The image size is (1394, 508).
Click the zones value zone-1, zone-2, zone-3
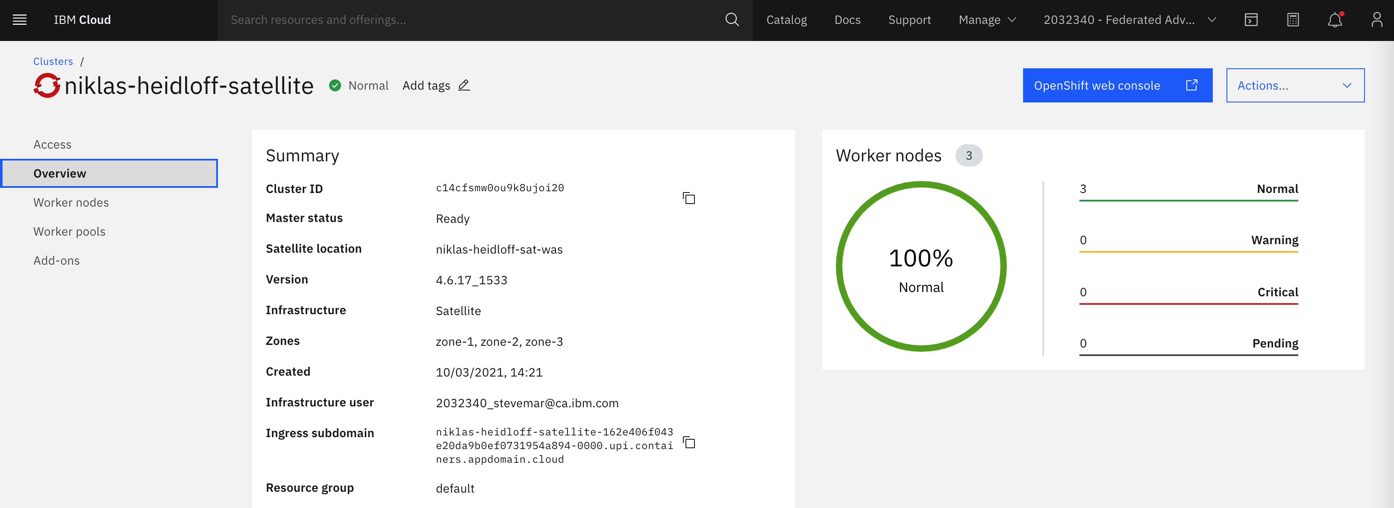(499, 342)
